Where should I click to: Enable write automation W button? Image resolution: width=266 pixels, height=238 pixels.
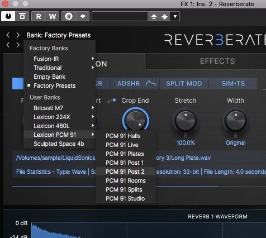pos(53,16)
